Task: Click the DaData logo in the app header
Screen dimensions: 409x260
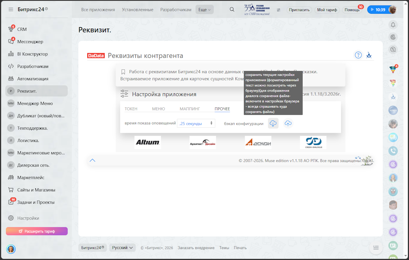Action: pos(96,55)
